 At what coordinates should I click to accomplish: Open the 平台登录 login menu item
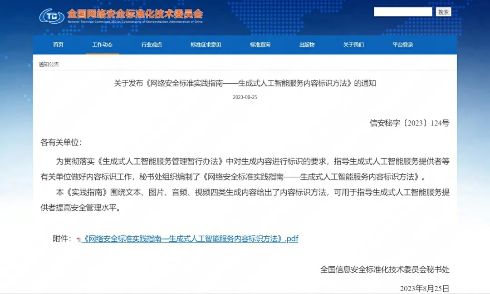pyautogui.click(x=402, y=45)
